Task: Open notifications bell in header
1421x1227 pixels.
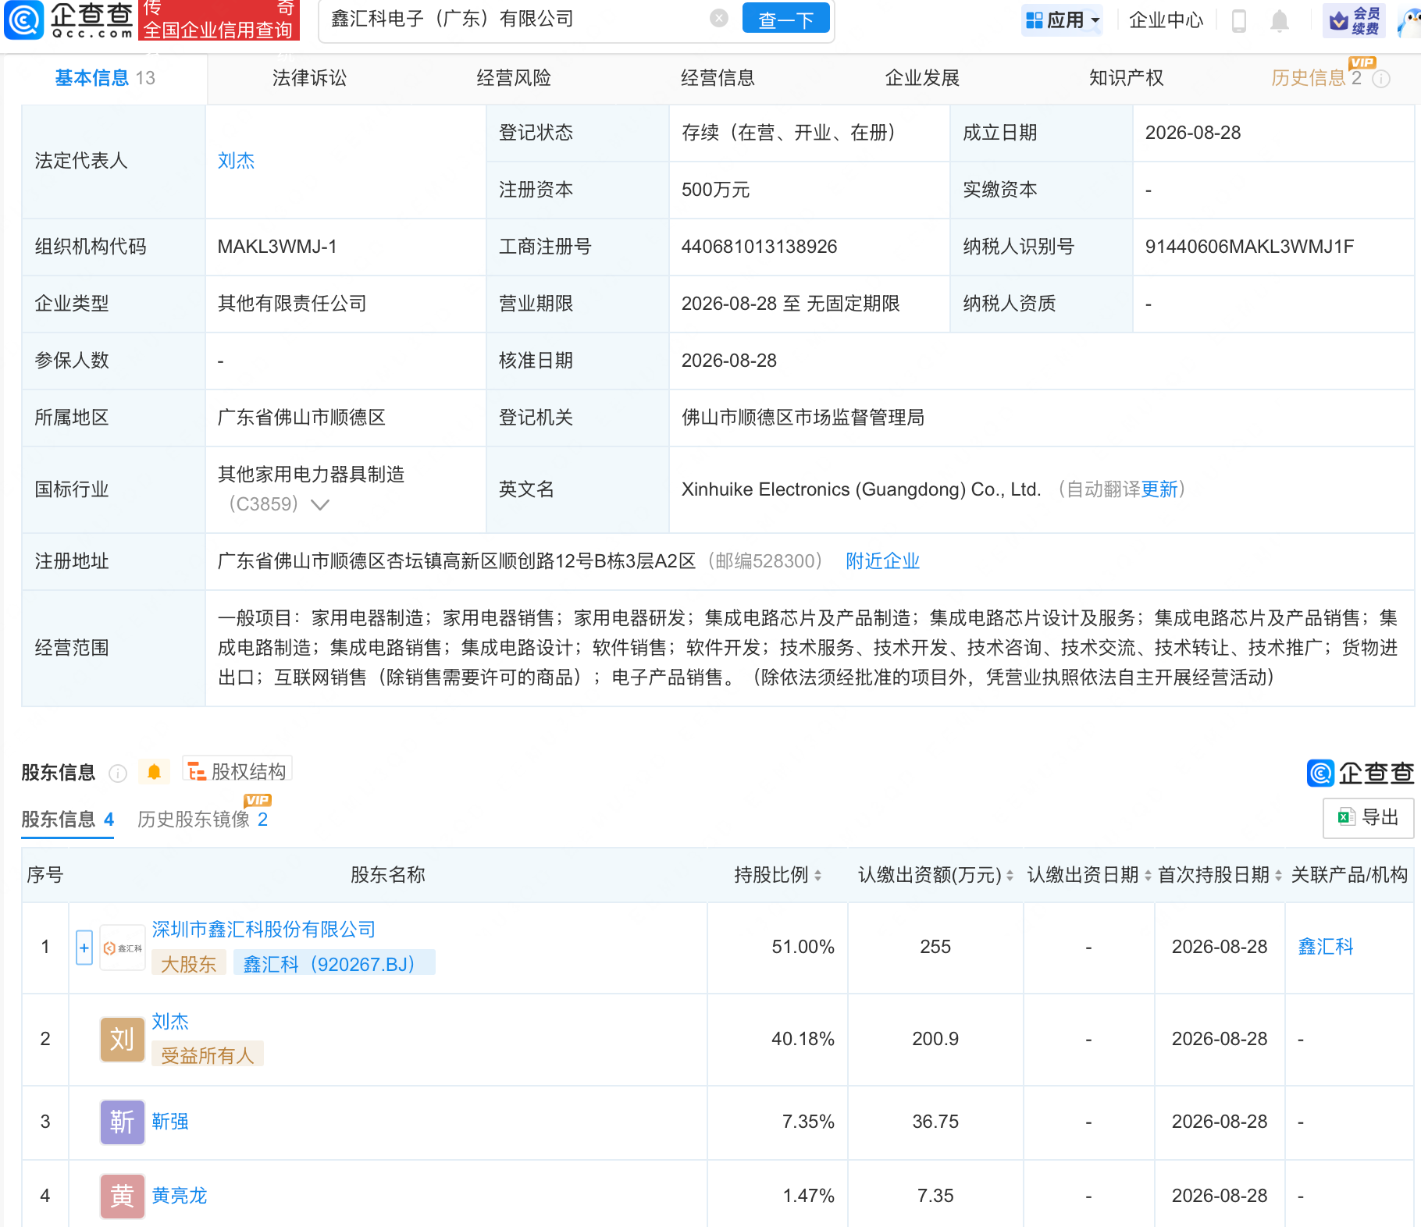Action: [x=1279, y=20]
